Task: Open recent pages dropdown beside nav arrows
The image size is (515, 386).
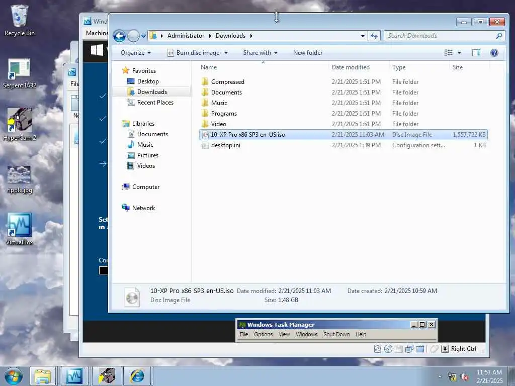Action: tap(143, 36)
